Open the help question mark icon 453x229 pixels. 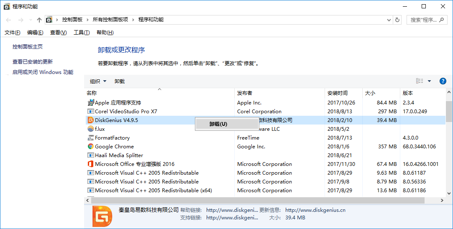[x=443, y=81]
